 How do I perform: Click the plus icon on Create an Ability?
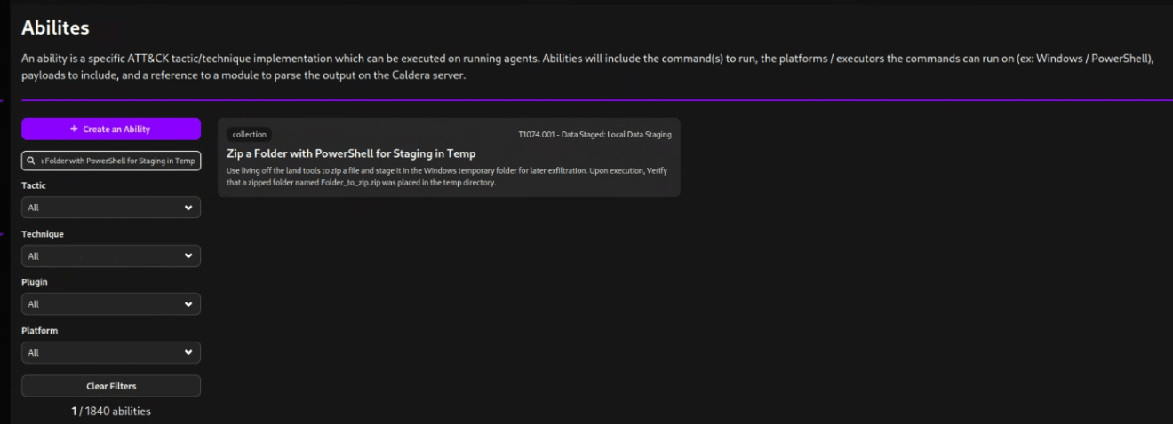tap(74, 130)
